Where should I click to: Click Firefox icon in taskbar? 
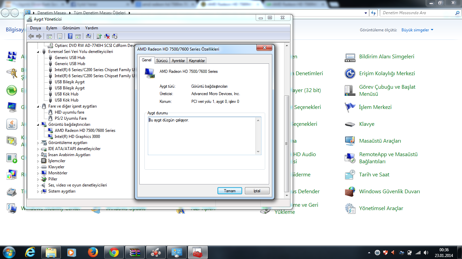tap(93, 252)
